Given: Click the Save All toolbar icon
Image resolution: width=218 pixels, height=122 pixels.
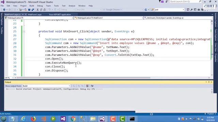Looking at the screenshot, I should coord(33,10).
